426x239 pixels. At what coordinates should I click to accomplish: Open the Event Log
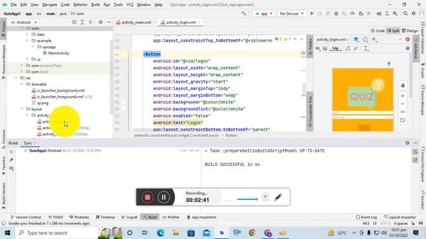[x=366, y=217]
